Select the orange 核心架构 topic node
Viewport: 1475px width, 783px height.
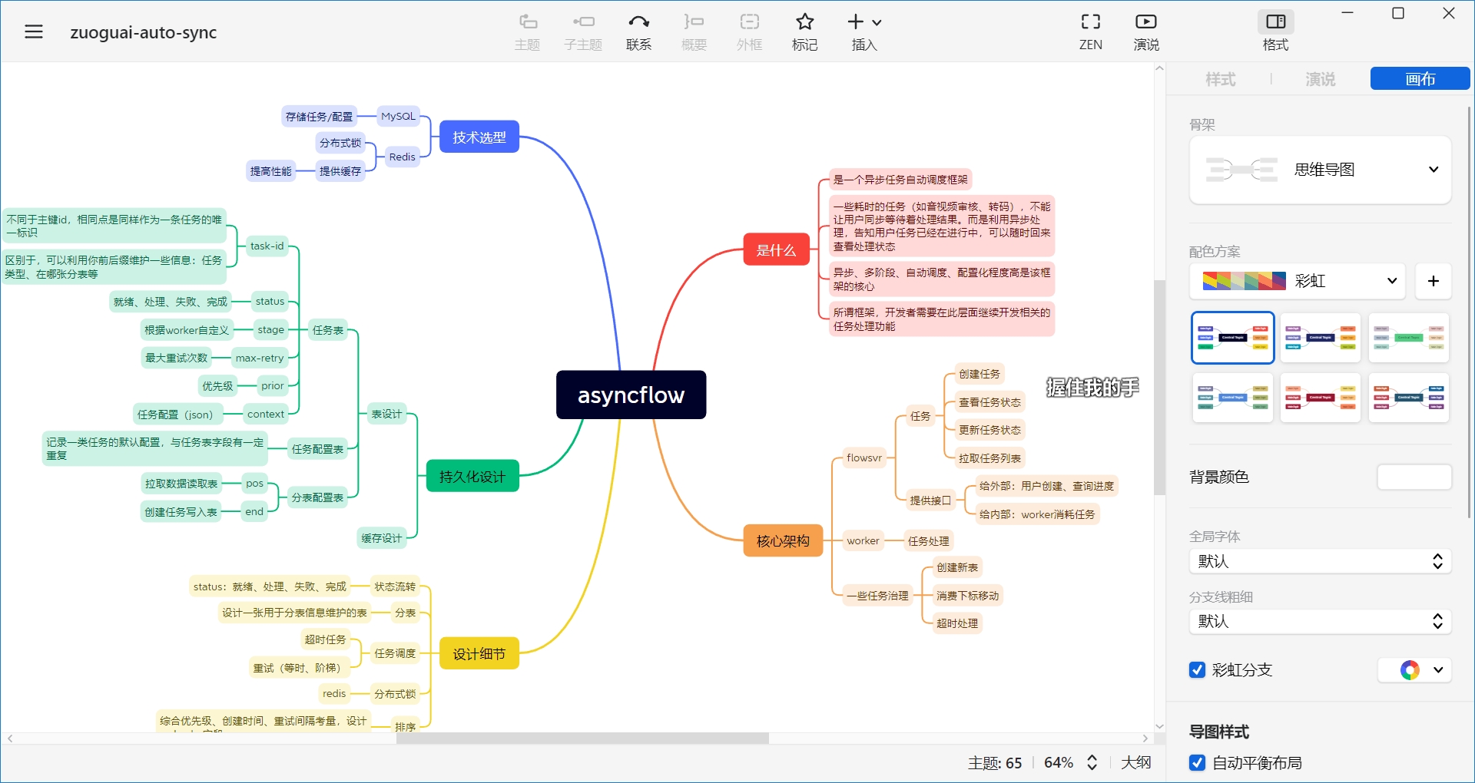[x=783, y=540]
